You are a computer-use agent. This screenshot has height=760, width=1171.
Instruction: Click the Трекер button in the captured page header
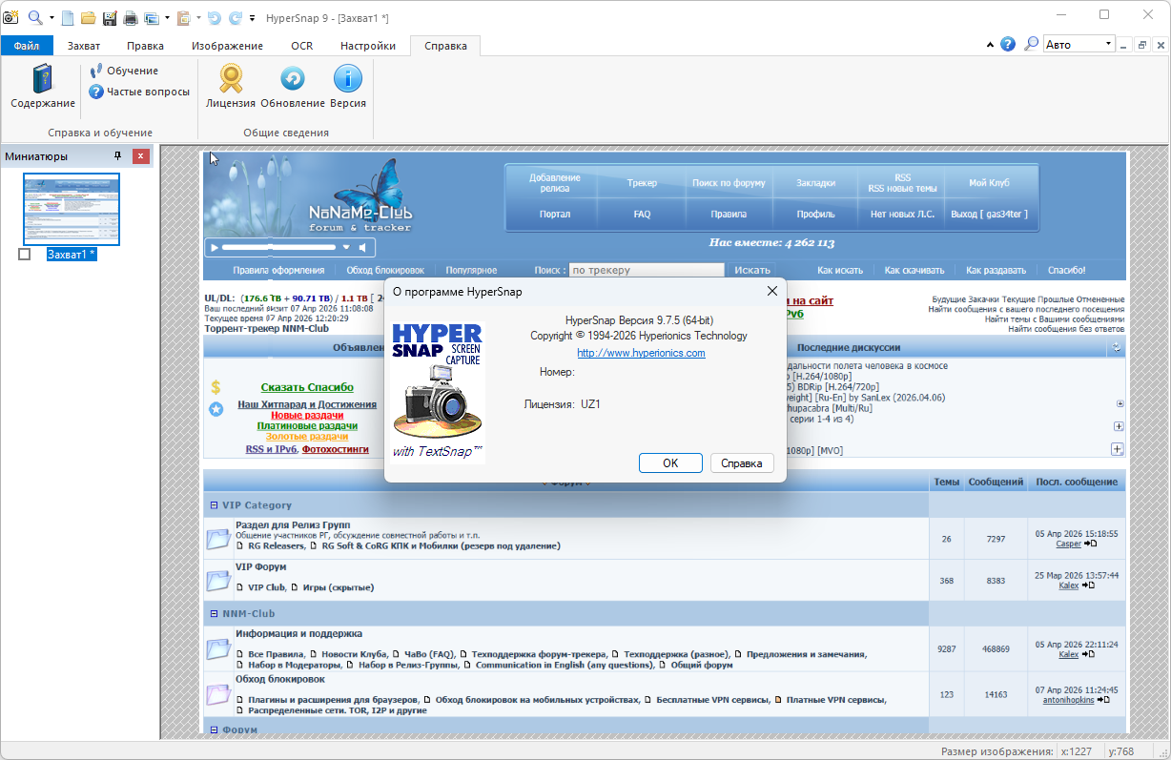(642, 182)
